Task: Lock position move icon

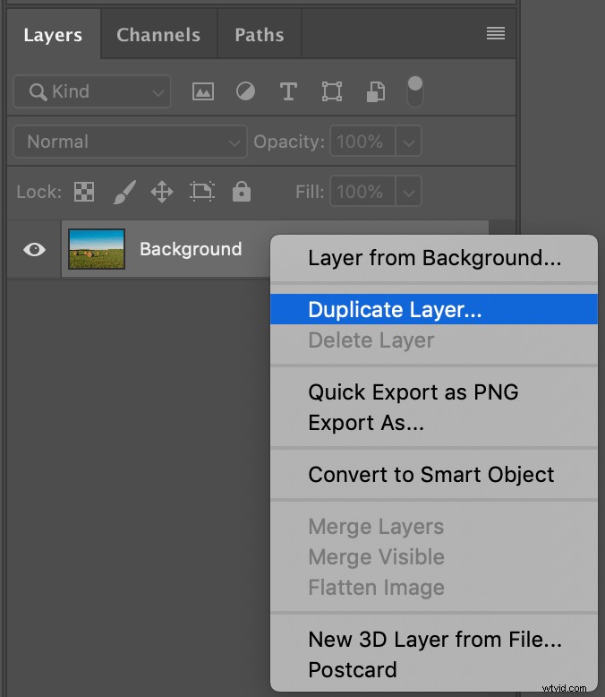Action: (x=162, y=192)
